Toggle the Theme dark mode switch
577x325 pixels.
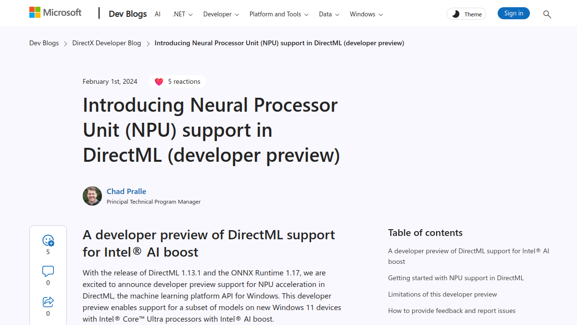(x=466, y=14)
